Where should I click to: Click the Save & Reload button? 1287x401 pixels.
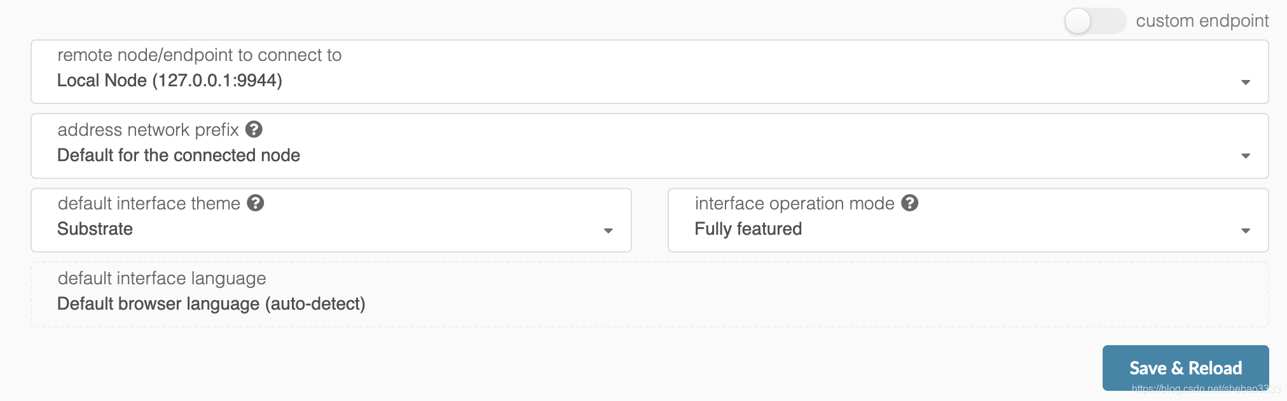point(1185,368)
